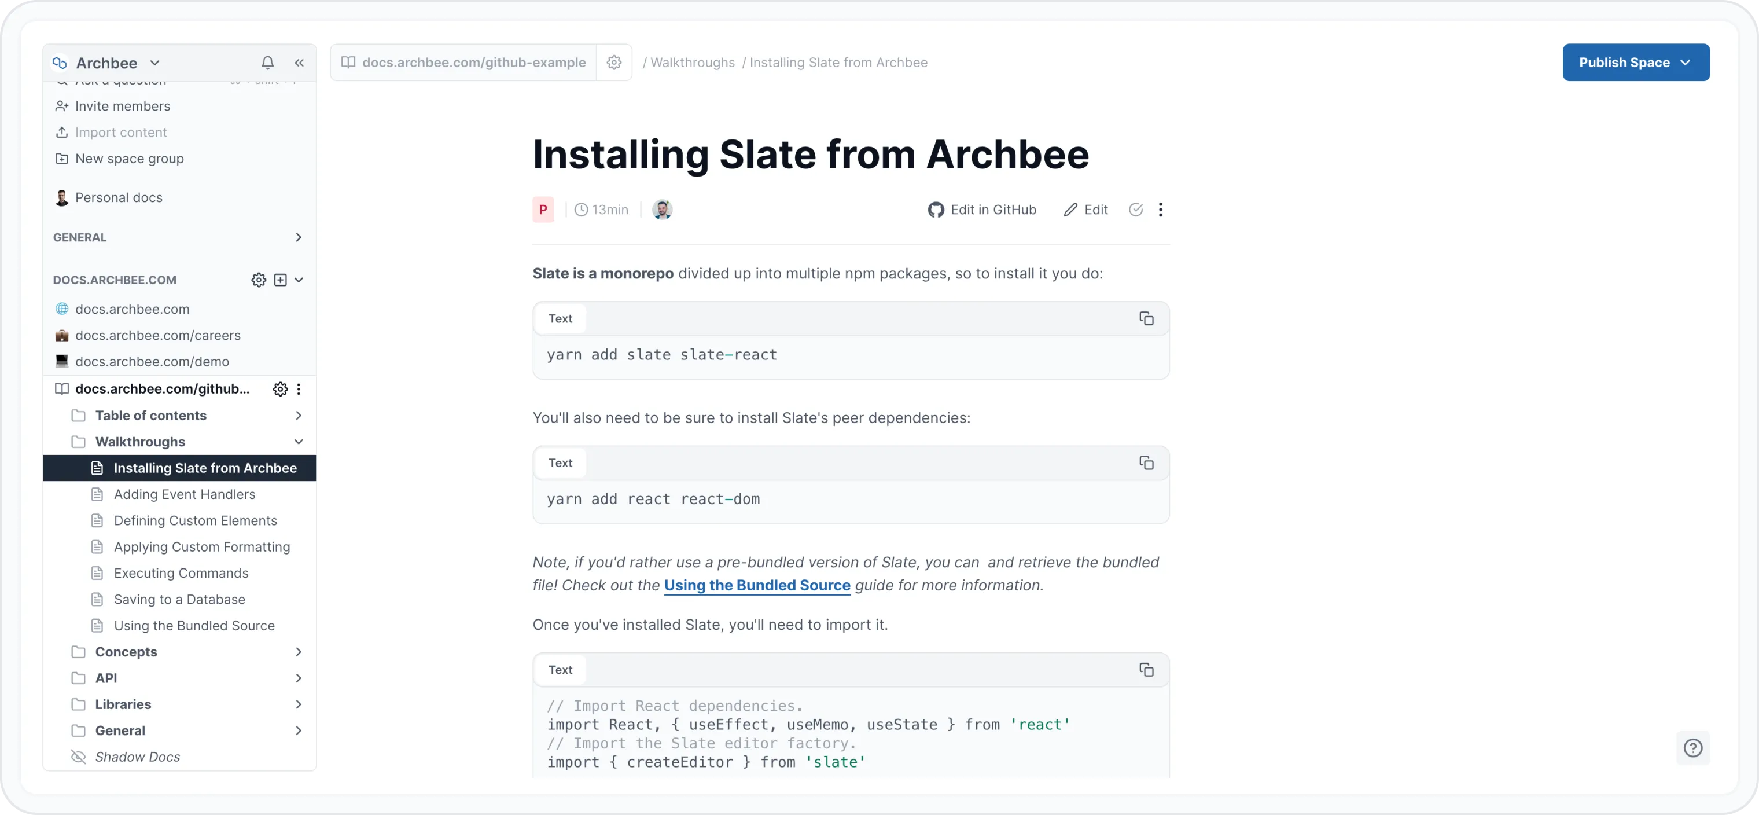Screen dimensions: 1759x815
Task: Open settings gear for docs.archbee.com/github space
Action: pos(280,389)
